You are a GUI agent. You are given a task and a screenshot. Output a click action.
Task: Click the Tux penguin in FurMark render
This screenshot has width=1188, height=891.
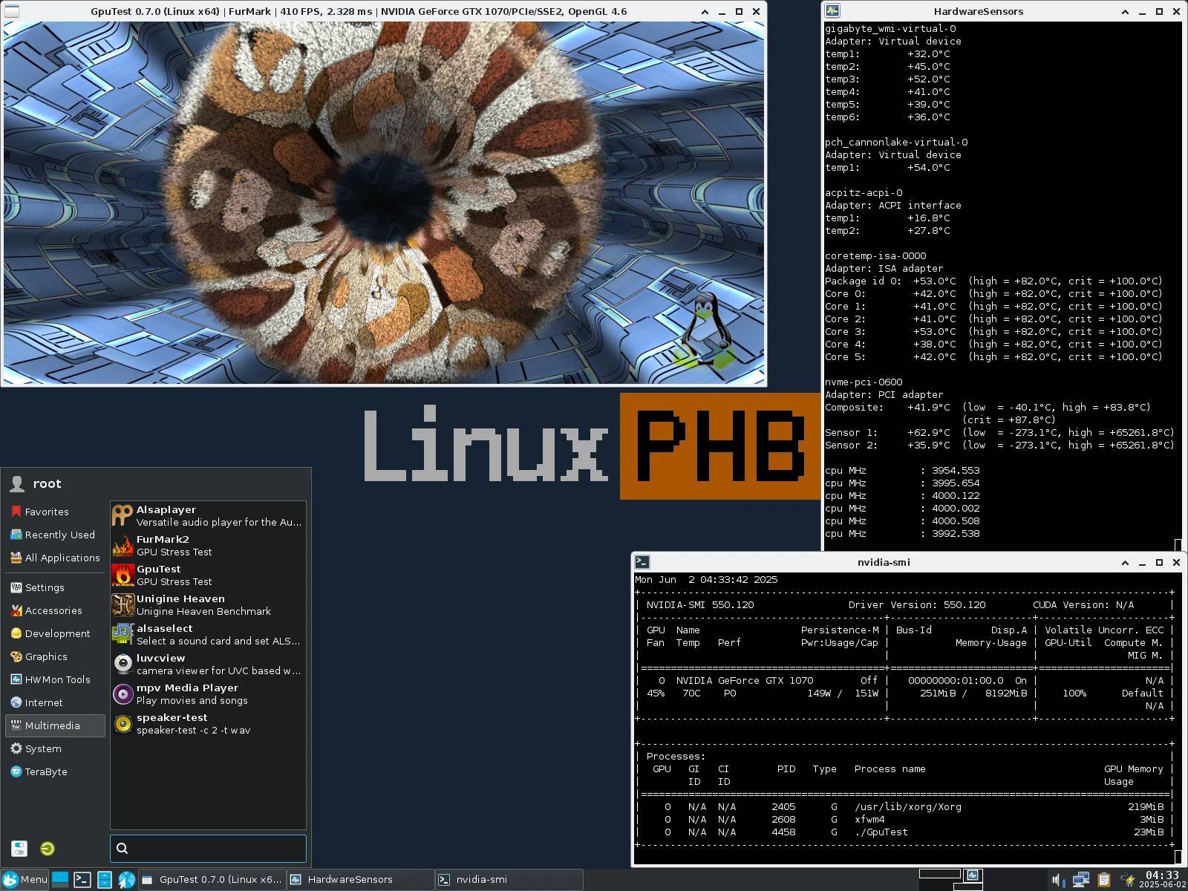click(x=703, y=331)
